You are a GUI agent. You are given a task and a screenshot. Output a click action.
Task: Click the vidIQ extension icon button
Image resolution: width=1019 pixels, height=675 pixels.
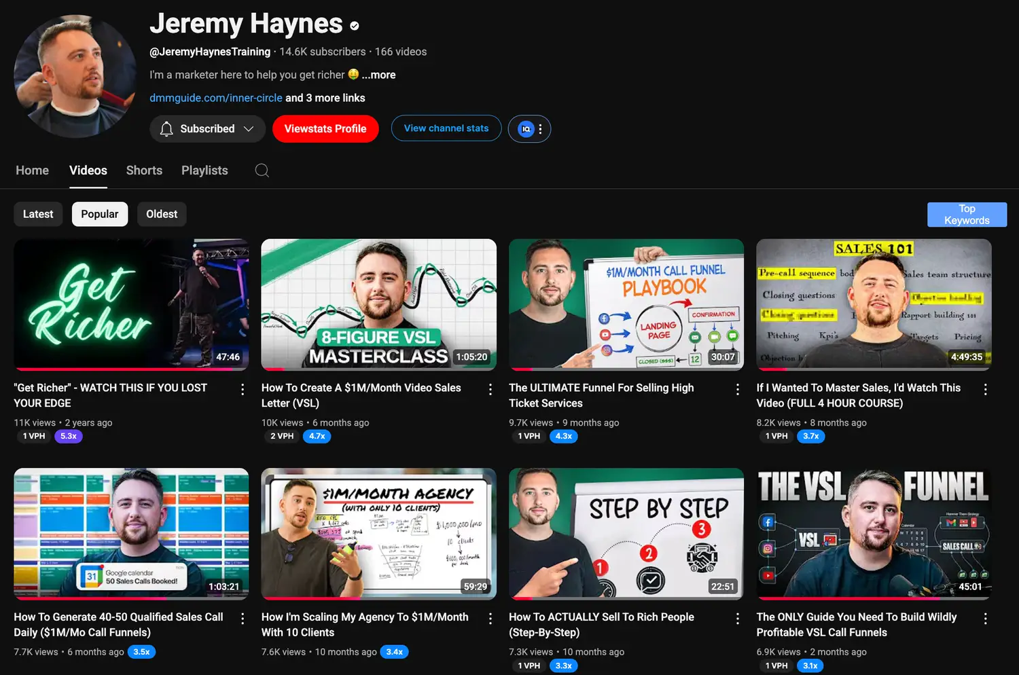tap(526, 129)
